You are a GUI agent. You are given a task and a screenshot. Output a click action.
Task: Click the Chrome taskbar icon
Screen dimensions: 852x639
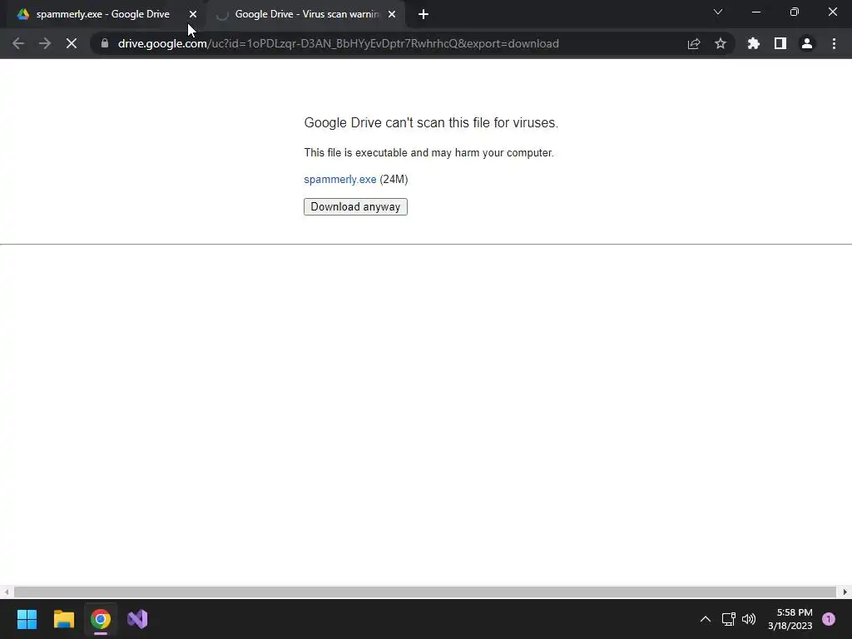coord(101,619)
